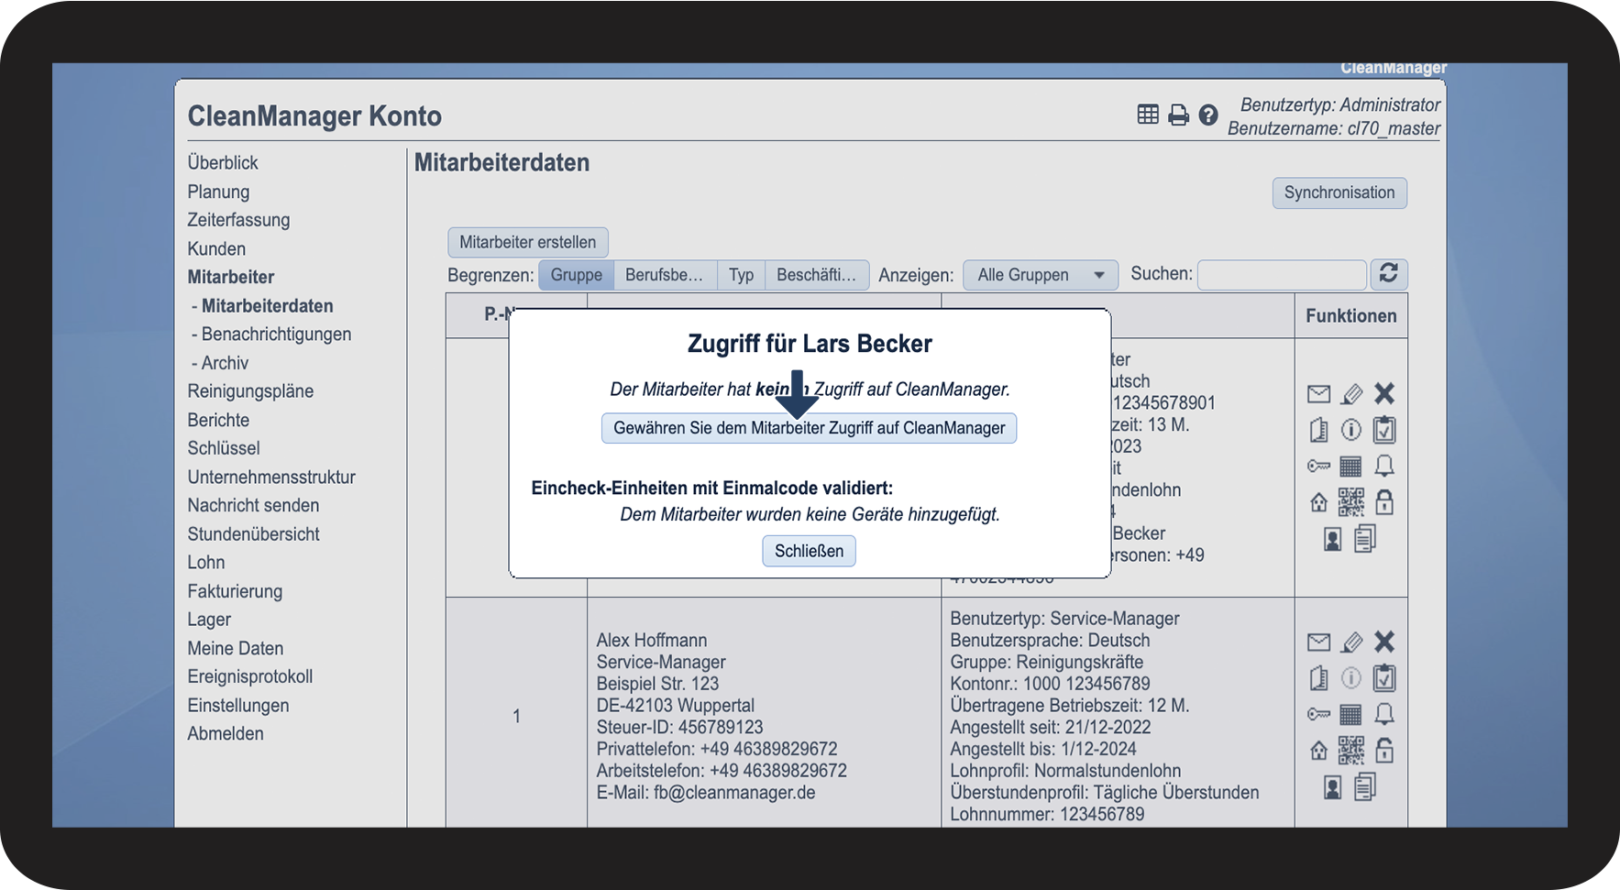Select the Berufsbe… filter option
This screenshot has width=1620, height=890.
[x=665, y=275]
